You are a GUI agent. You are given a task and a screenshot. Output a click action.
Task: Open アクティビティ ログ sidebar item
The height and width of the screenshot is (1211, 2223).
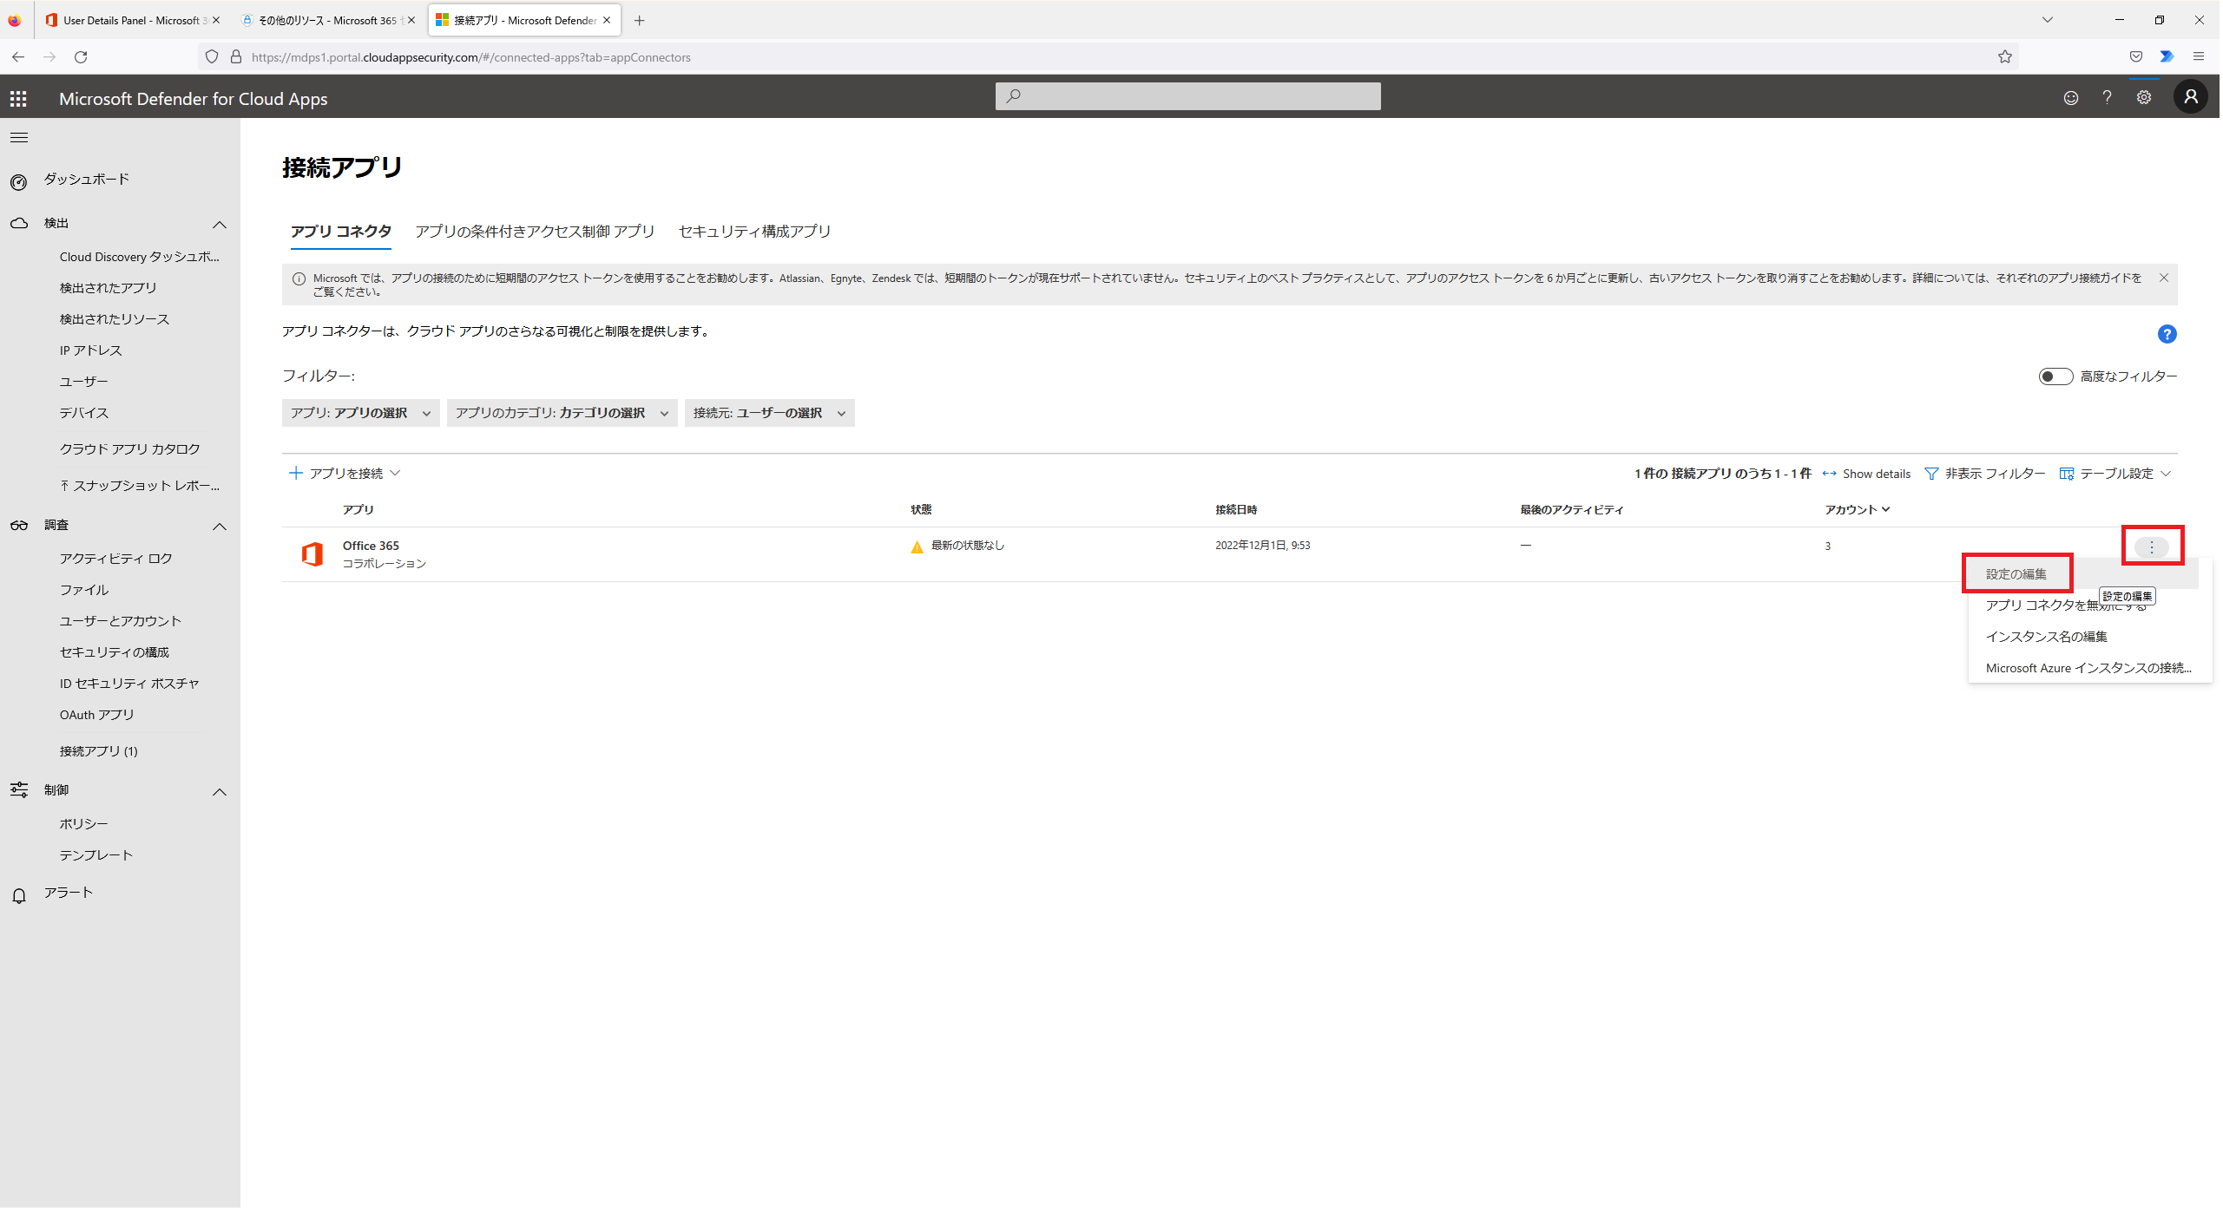coord(116,560)
